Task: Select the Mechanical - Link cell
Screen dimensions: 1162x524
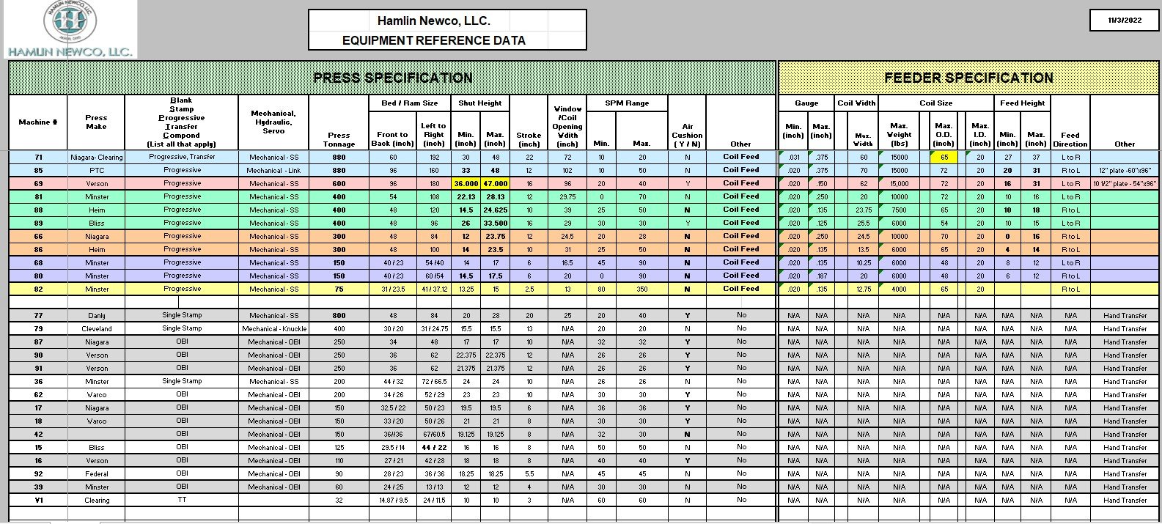Action: click(x=273, y=171)
